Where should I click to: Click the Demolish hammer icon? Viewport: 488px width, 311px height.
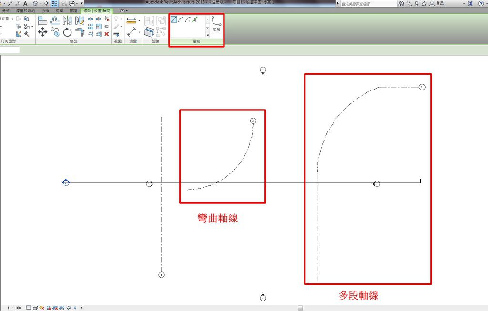tap(27, 34)
